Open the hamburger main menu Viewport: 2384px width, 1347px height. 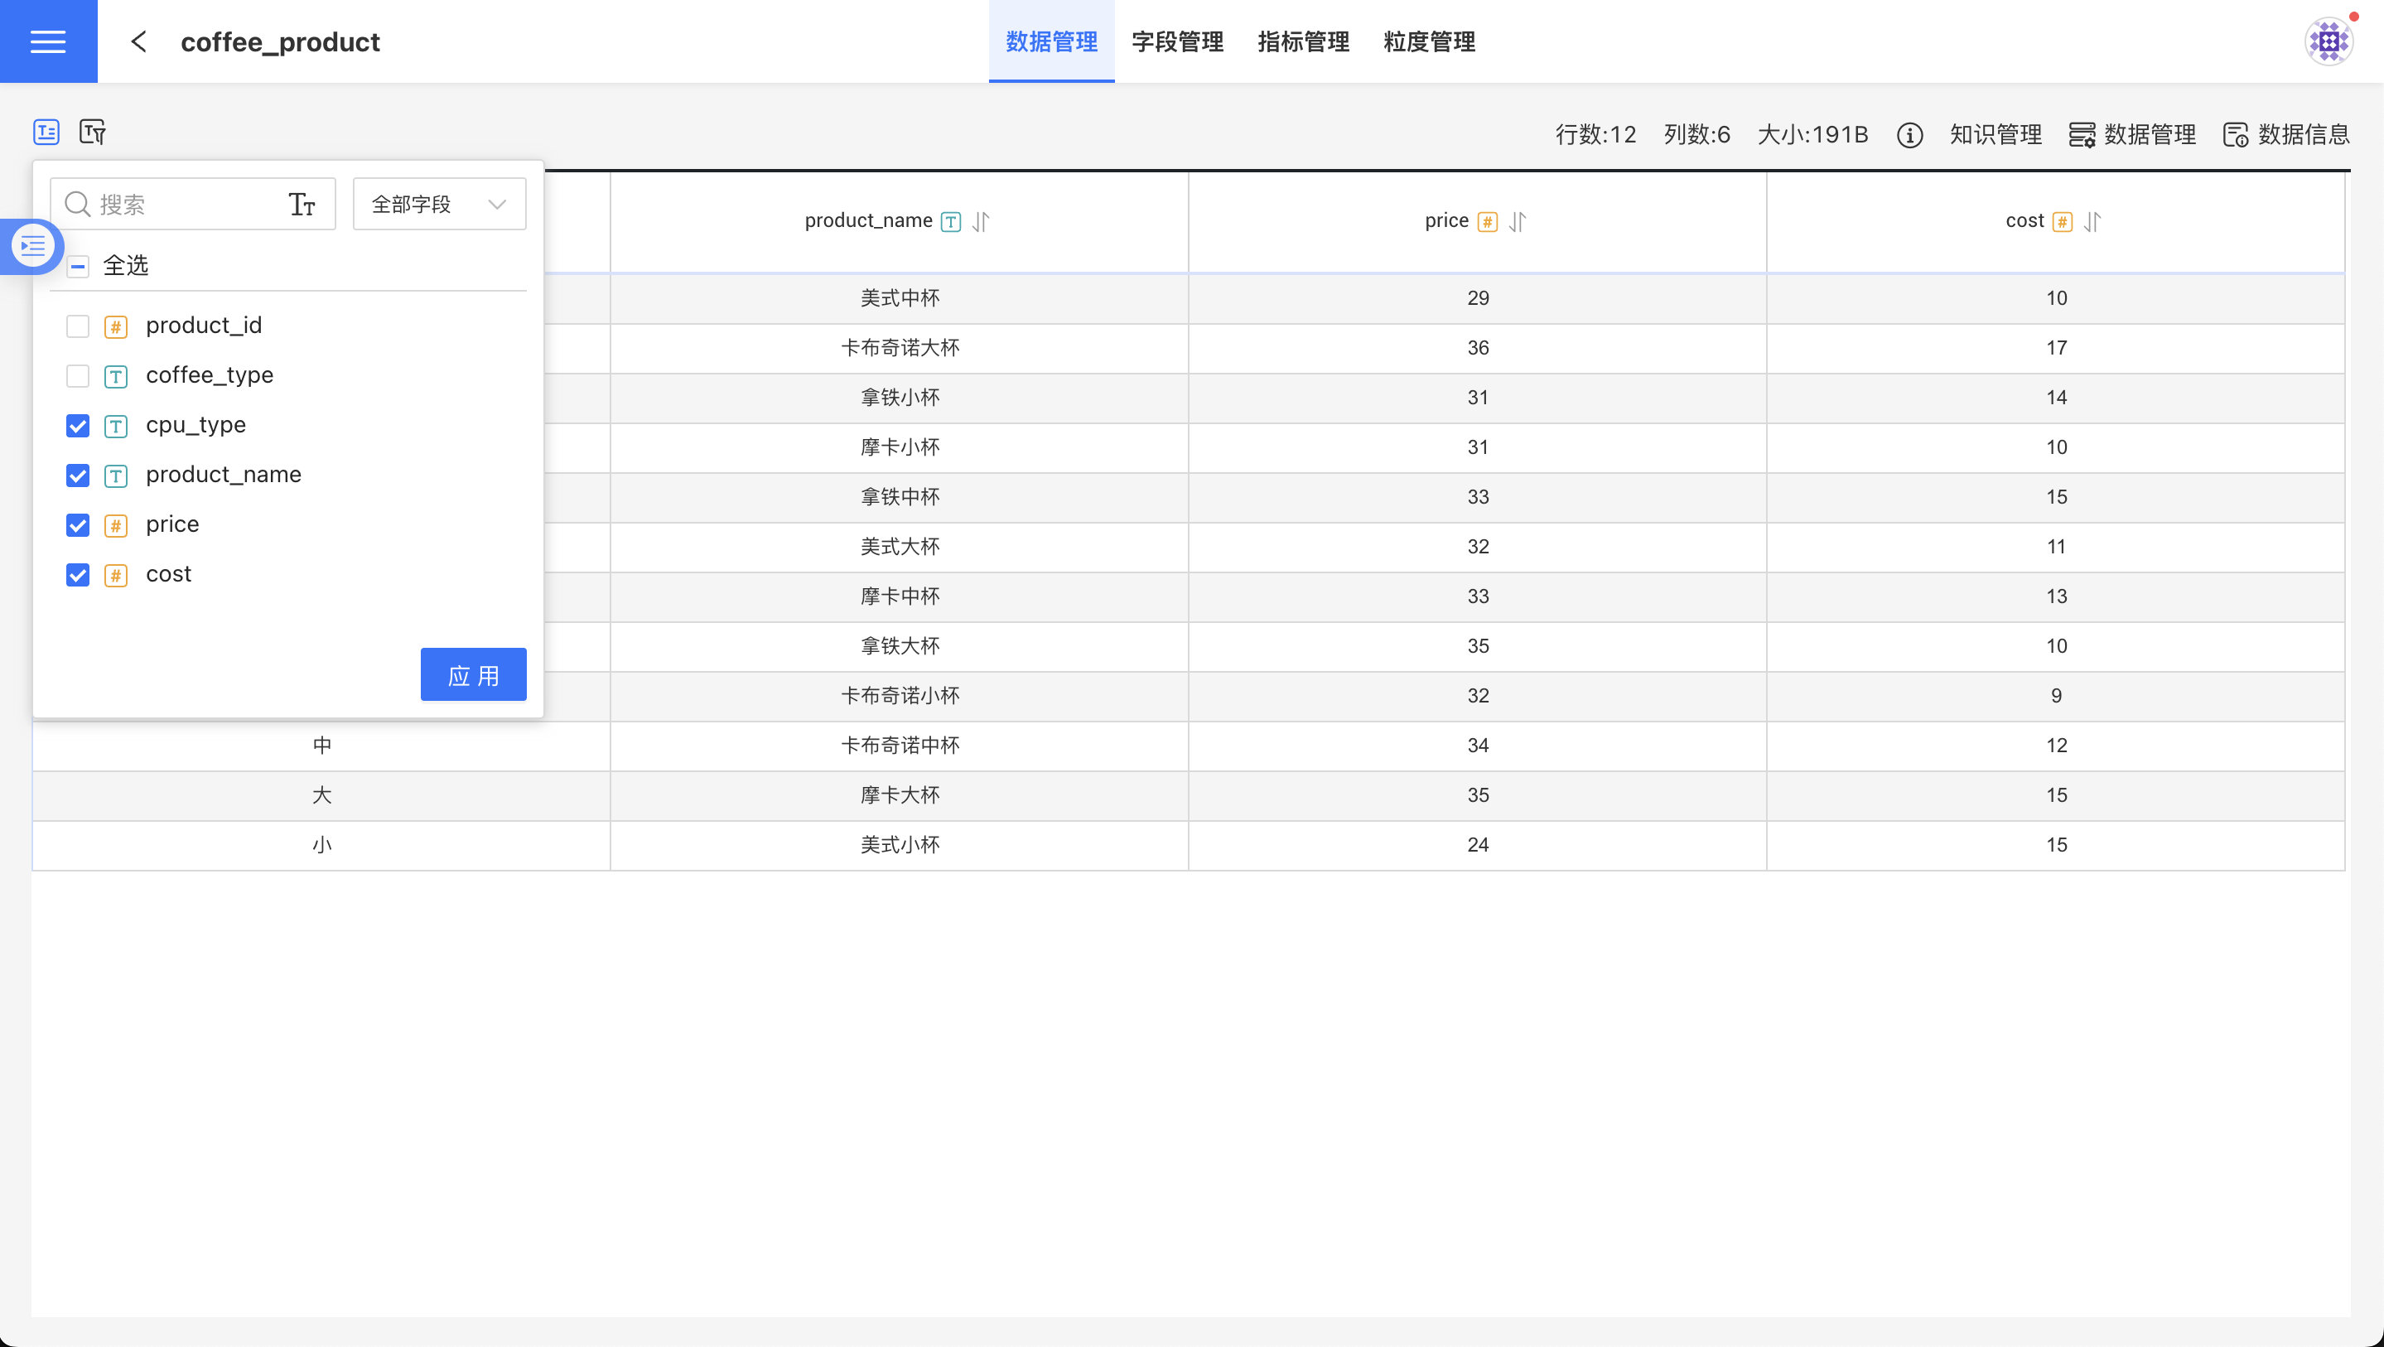[x=48, y=41]
